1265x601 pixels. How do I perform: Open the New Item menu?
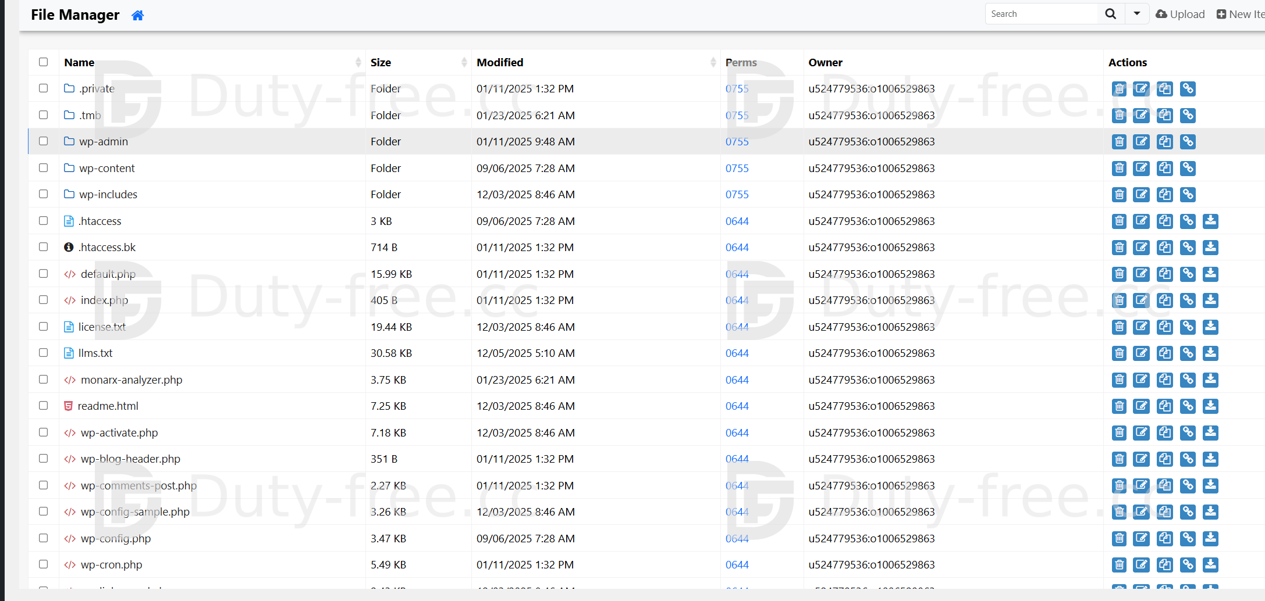(x=1240, y=14)
